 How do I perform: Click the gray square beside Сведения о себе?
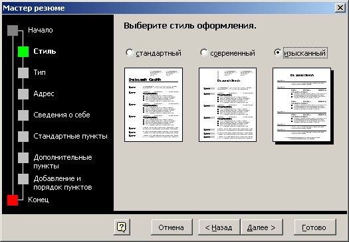(x=23, y=115)
